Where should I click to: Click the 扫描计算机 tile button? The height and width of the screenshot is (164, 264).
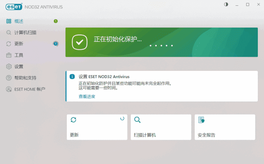tap(161, 127)
